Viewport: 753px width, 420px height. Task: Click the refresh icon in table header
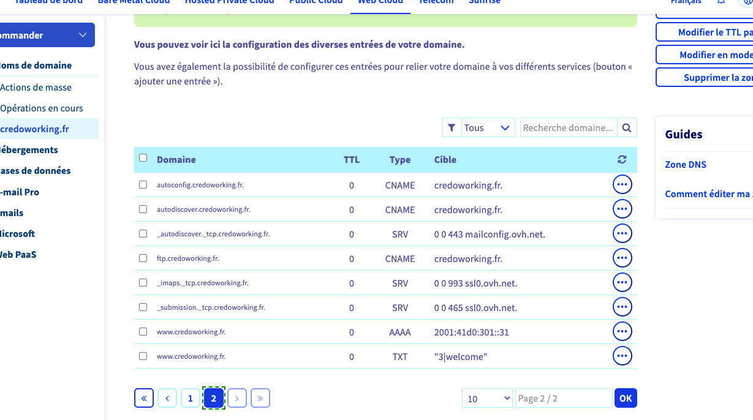pos(622,160)
